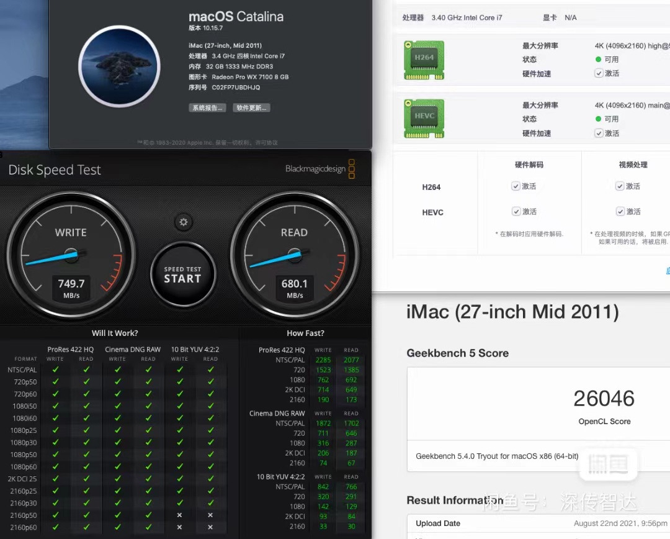Open Disk Speed Test settings gear

coord(183,222)
